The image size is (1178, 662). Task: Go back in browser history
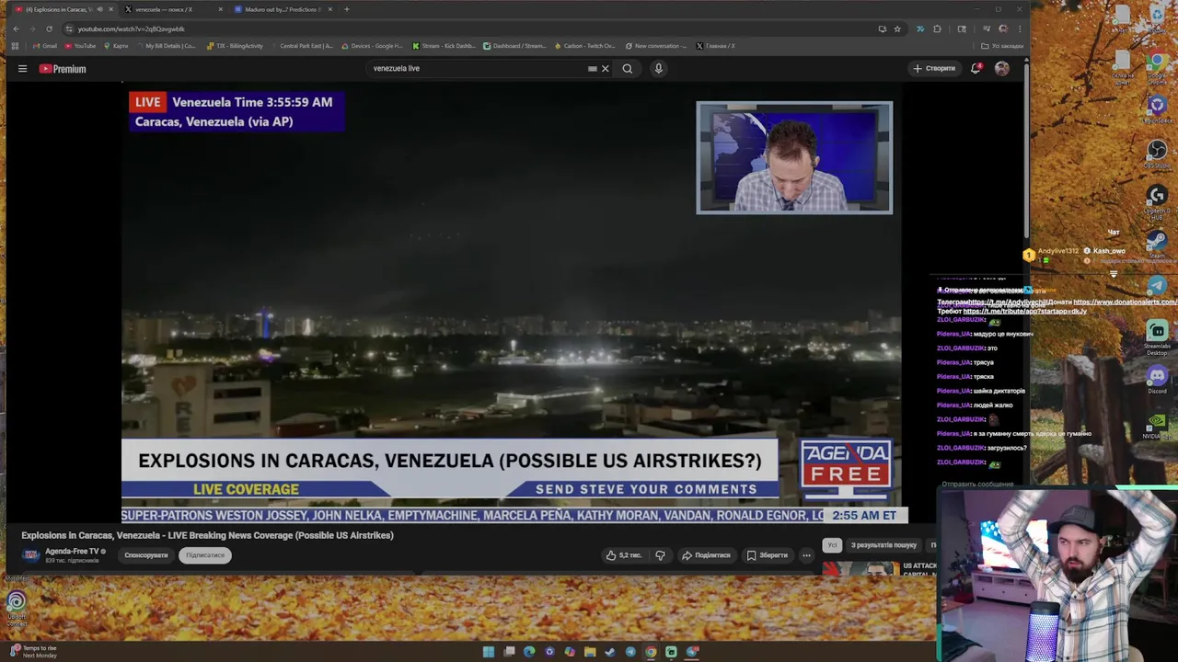click(x=16, y=29)
